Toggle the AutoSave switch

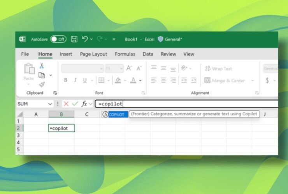tap(58, 39)
